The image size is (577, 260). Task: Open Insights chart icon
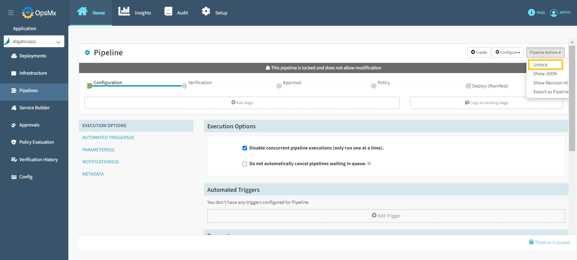124,11
